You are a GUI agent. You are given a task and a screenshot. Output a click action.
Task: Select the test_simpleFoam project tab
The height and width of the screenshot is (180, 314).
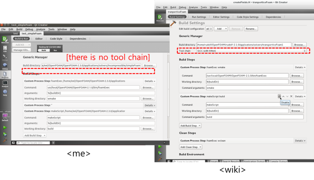(32, 33)
